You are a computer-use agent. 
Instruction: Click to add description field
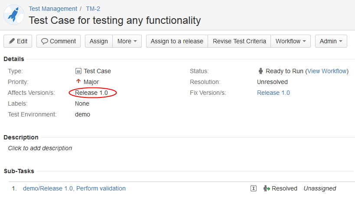pyautogui.click(x=40, y=148)
